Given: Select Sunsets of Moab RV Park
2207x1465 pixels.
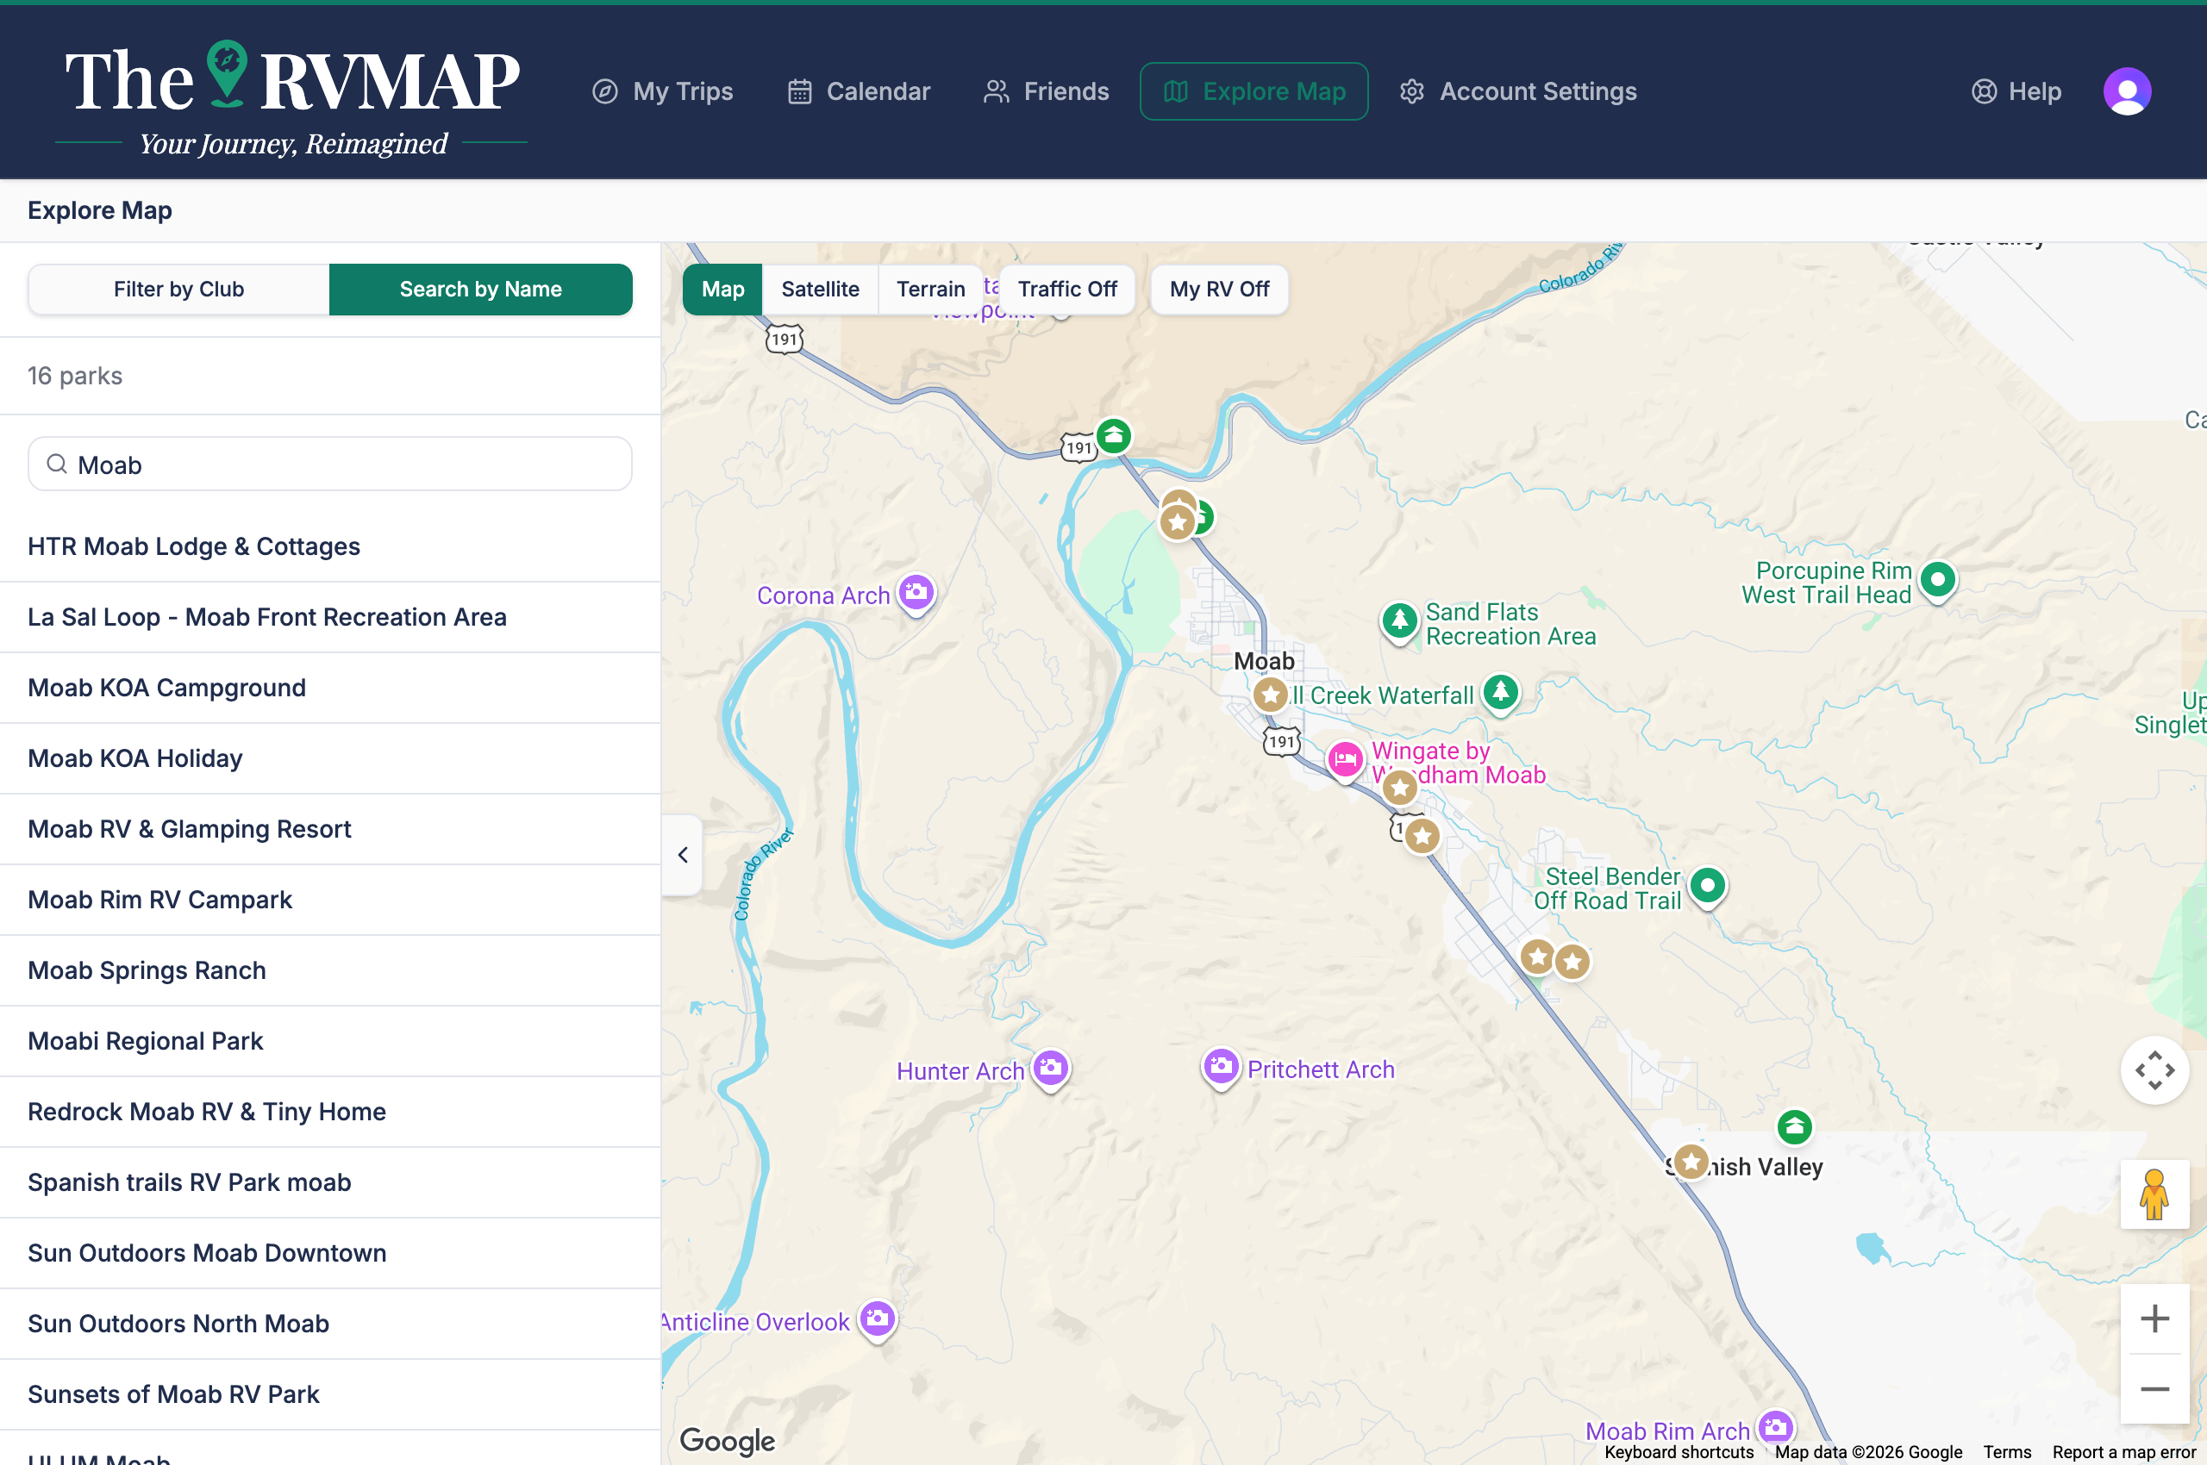Looking at the screenshot, I should (x=330, y=1395).
